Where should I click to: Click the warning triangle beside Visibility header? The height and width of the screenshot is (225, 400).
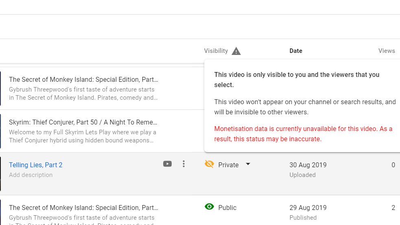click(236, 51)
